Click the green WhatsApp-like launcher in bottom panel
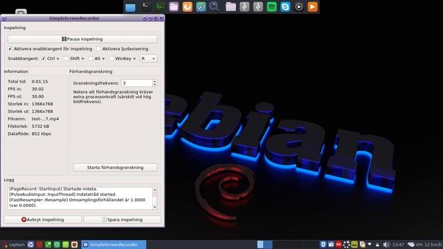 tap(57, 244)
